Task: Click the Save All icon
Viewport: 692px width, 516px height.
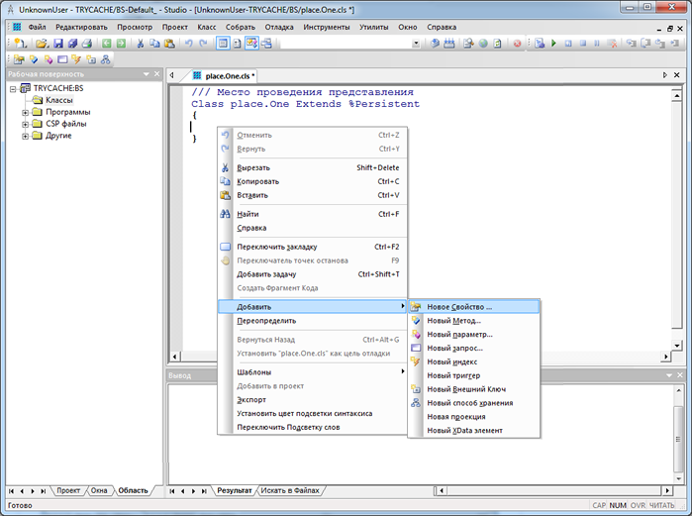Action: (x=72, y=44)
